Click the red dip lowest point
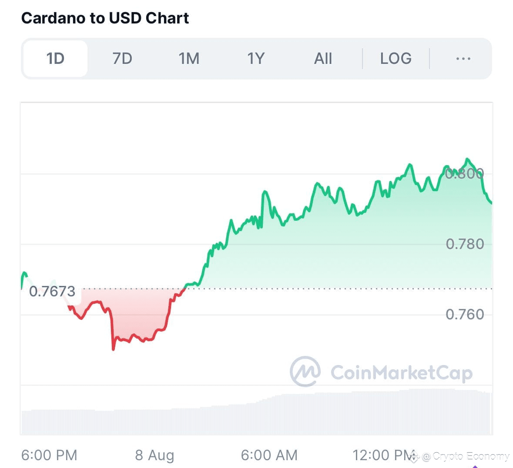 pyautogui.click(x=114, y=349)
